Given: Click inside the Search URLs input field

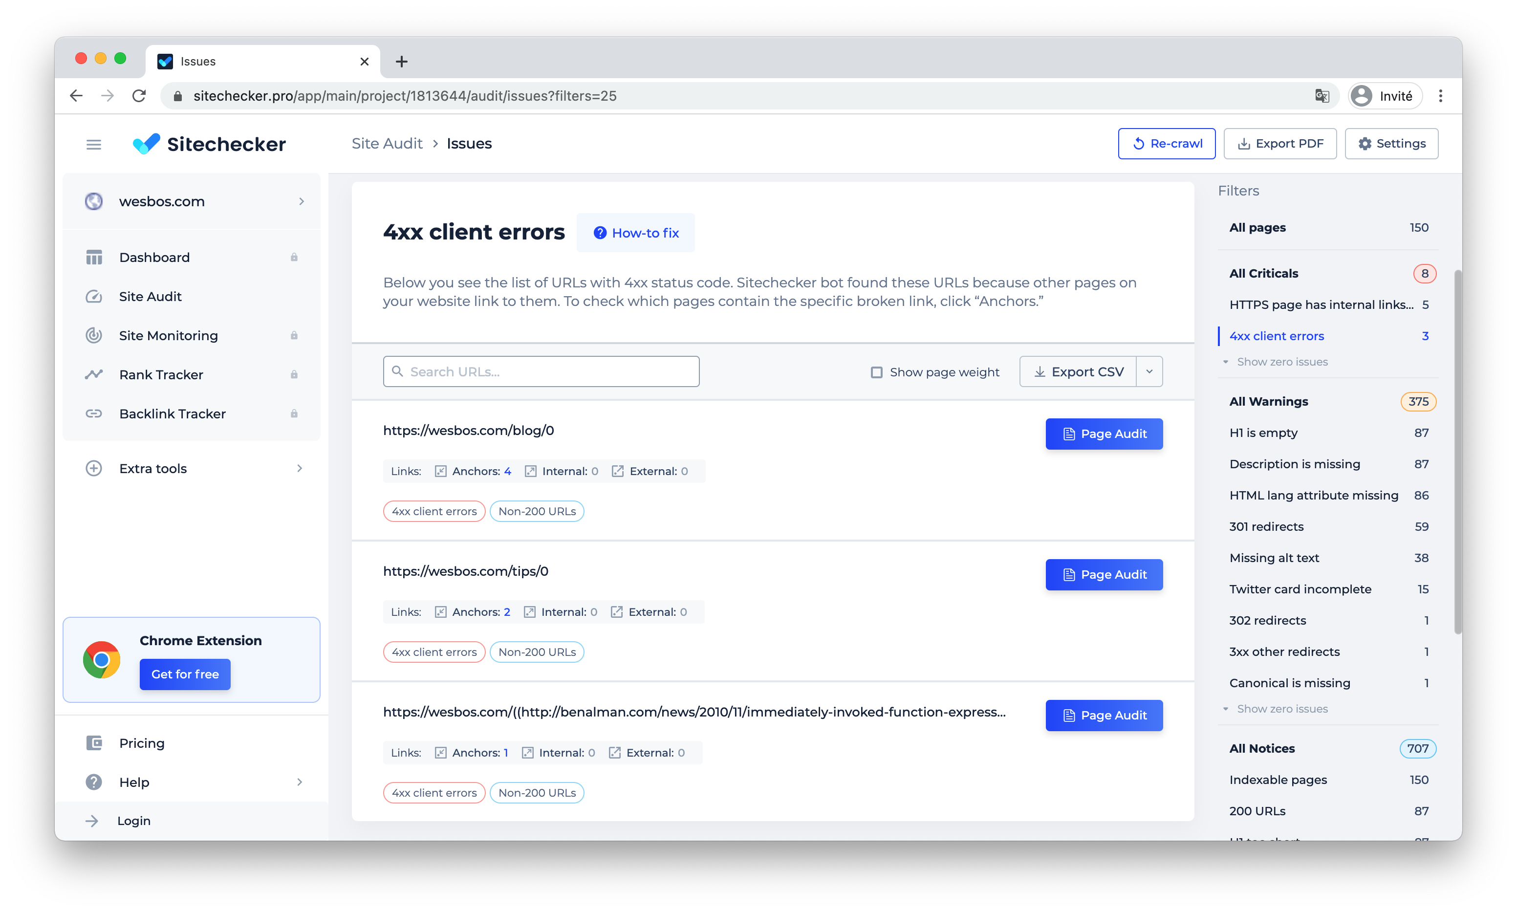Looking at the screenshot, I should (x=542, y=371).
